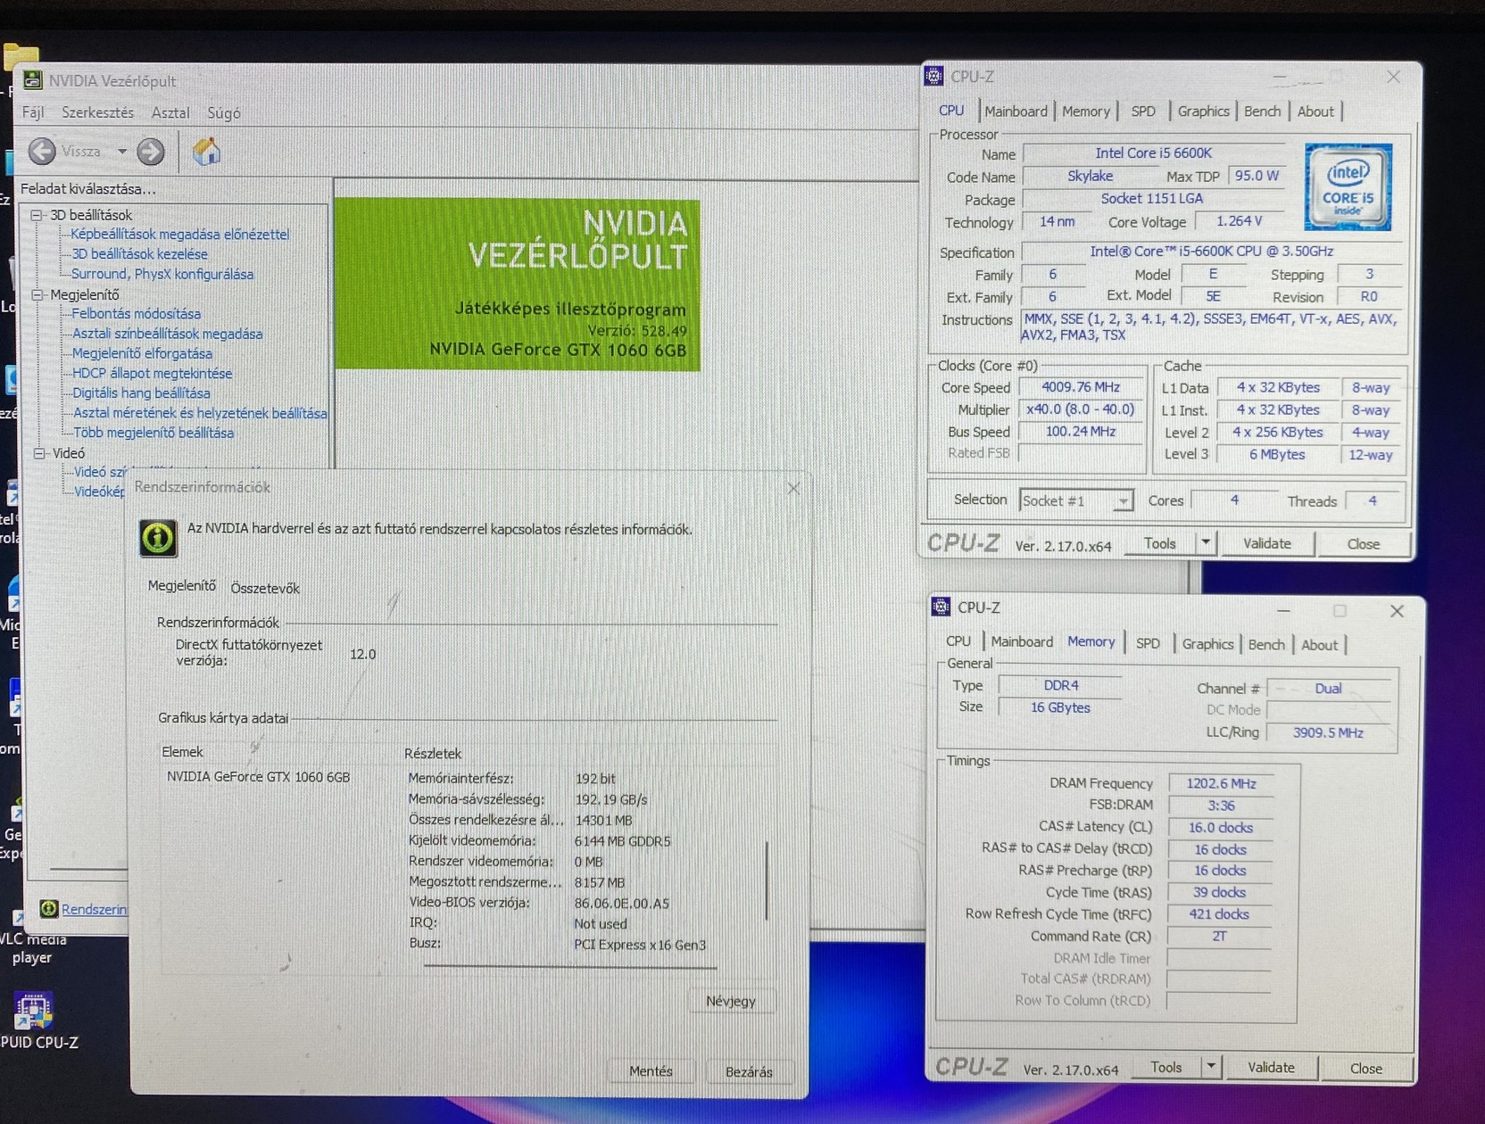This screenshot has height=1124, width=1485.
Task: Click lower CPU-Z title bar app icon
Action: click(x=941, y=607)
